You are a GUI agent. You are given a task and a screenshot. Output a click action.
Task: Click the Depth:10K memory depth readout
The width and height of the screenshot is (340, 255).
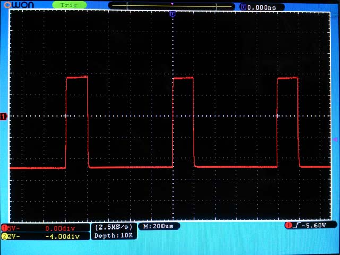pyautogui.click(x=113, y=235)
